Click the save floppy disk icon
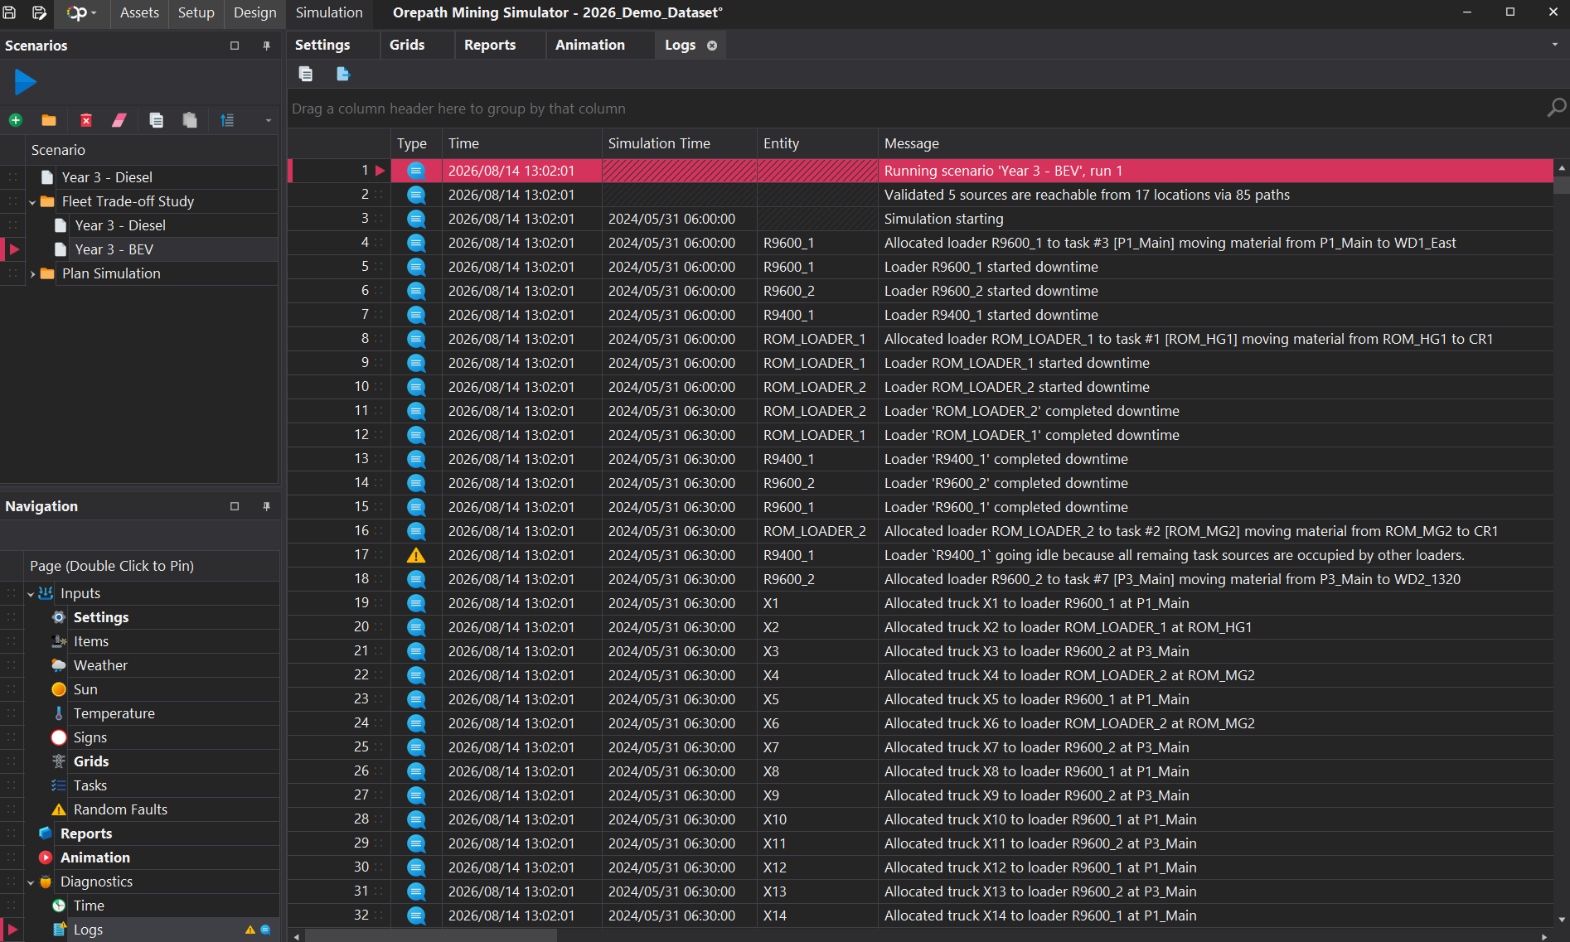Screen dimensions: 1570x942 pyautogui.click(x=9, y=12)
